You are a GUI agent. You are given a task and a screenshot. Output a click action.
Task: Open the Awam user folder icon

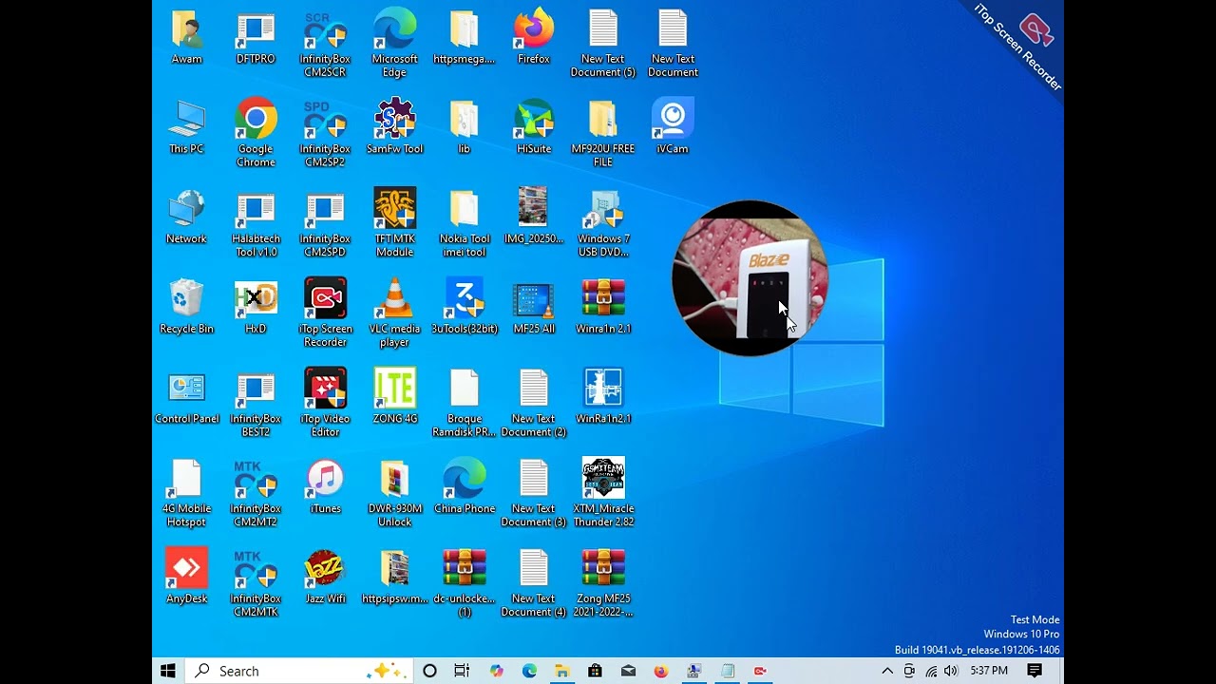click(x=186, y=38)
